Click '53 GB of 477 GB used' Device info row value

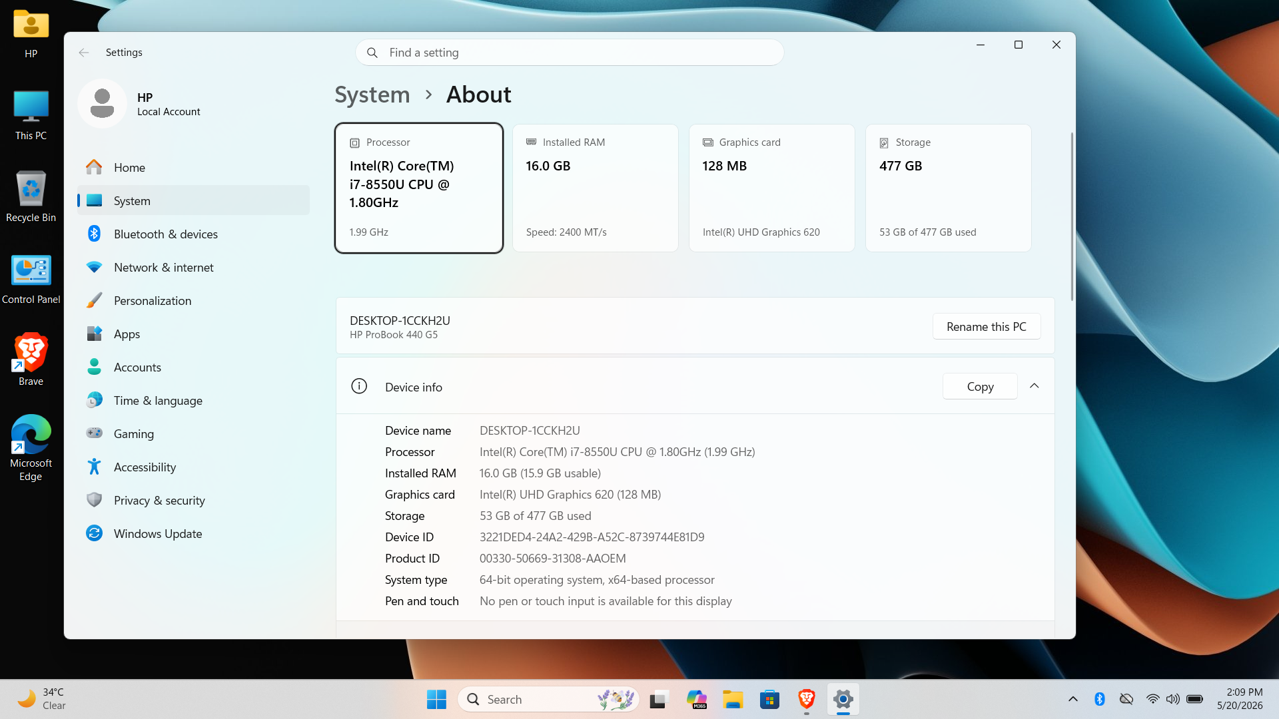pyautogui.click(x=536, y=516)
